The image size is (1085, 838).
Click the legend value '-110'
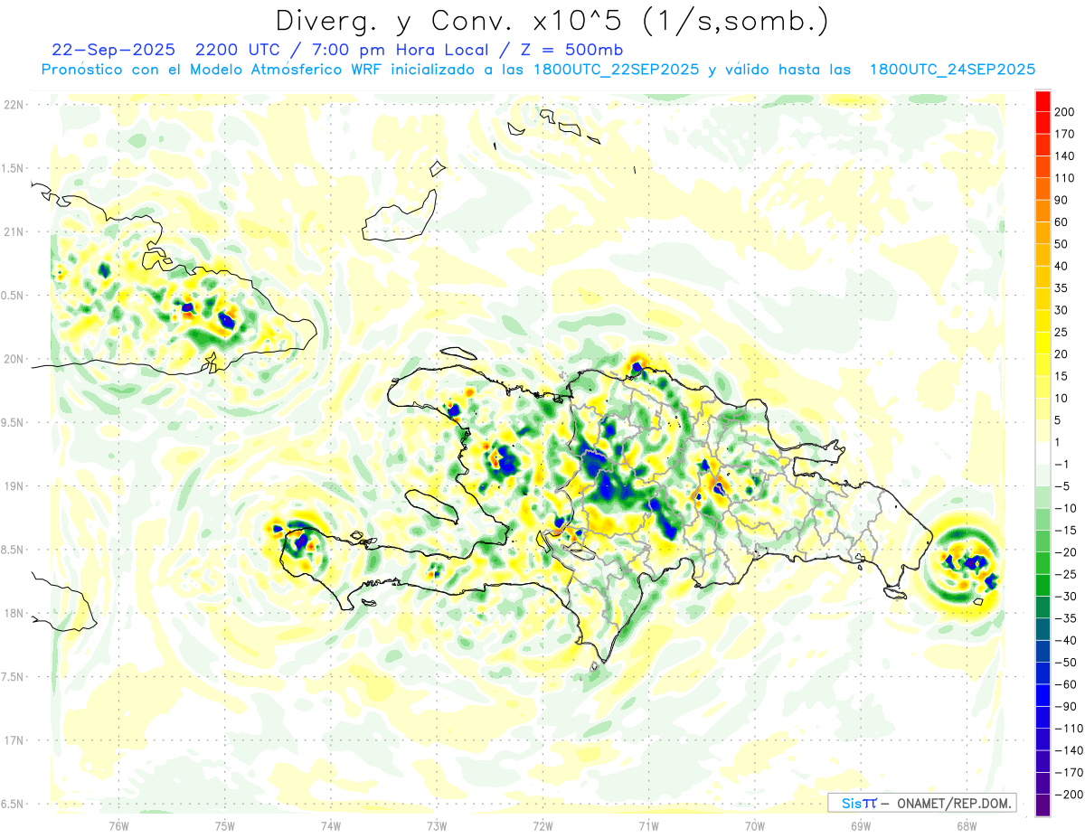(1068, 729)
